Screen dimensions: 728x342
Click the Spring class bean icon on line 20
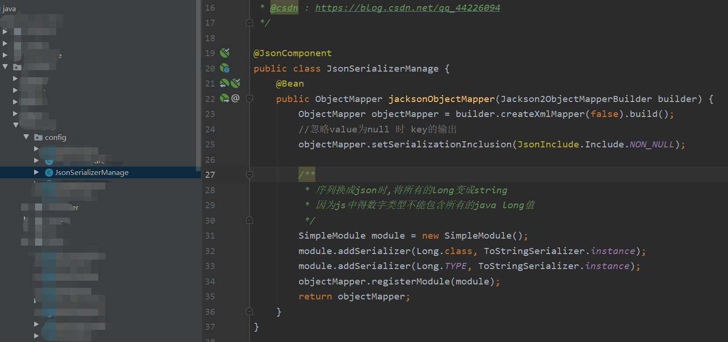tap(225, 68)
